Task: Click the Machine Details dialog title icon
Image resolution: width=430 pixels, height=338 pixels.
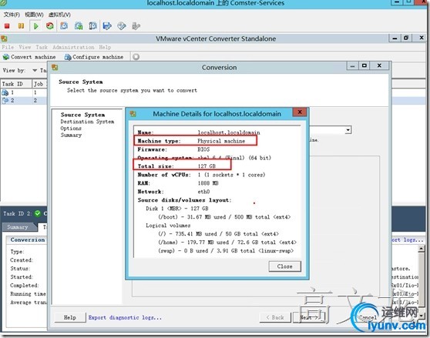Action: click(133, 114)
